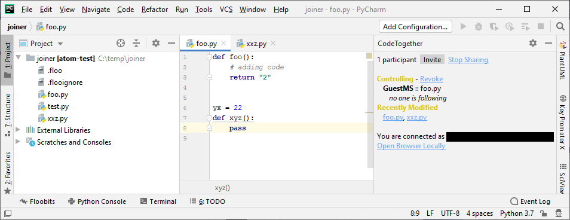Image resolution: width=570 pixels, height=220 pixels.
Task: Click fold end marker on line 3
Action: (x=209, y=77)
